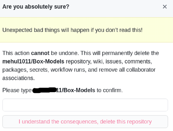This screenshot has height=131, width=173.
Task: Click the blacked-out redacted scribble
Action: click(x=45, y=91)
